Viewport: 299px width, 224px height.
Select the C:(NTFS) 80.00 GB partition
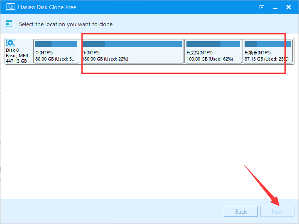[x=56, y=51]
